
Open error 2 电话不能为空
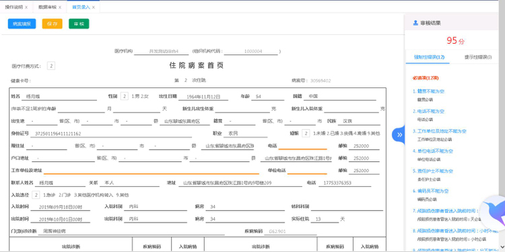click(x=428, y=111)
